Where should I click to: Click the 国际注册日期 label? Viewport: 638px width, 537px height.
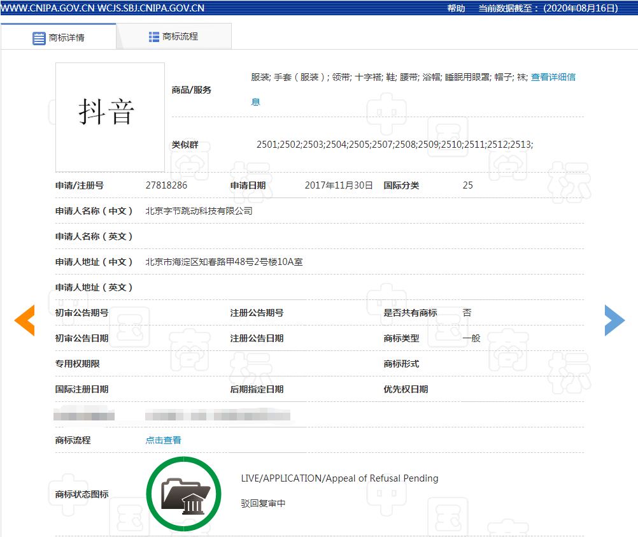[x=82, y=389]
